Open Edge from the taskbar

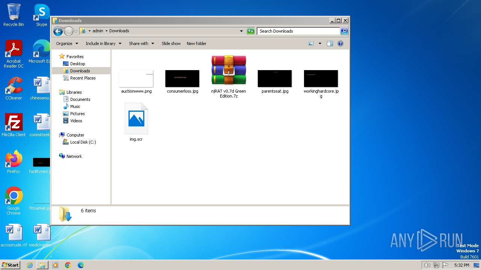tap(81, 265)
